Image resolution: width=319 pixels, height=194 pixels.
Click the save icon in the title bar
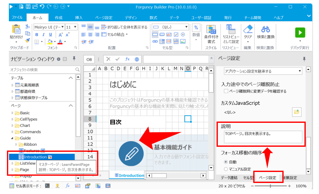pos(28,7)
